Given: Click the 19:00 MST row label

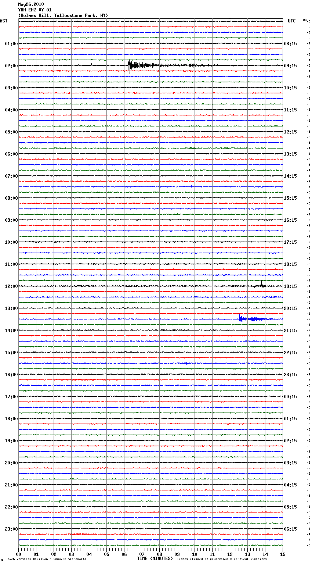Looking at the screenshot, I should 11,441.
